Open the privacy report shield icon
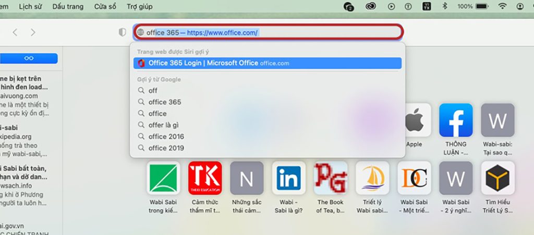Image resolution: width=534 pixels, height=235 pixels. pos(123,32)
